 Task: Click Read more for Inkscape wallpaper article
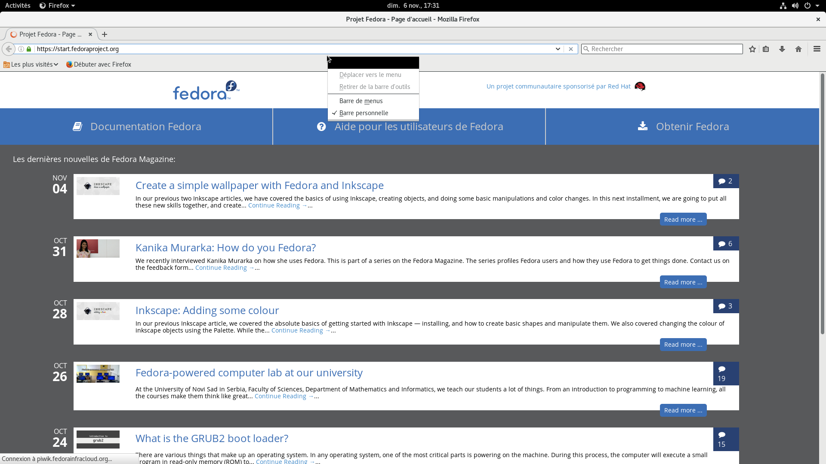[683, 220]
